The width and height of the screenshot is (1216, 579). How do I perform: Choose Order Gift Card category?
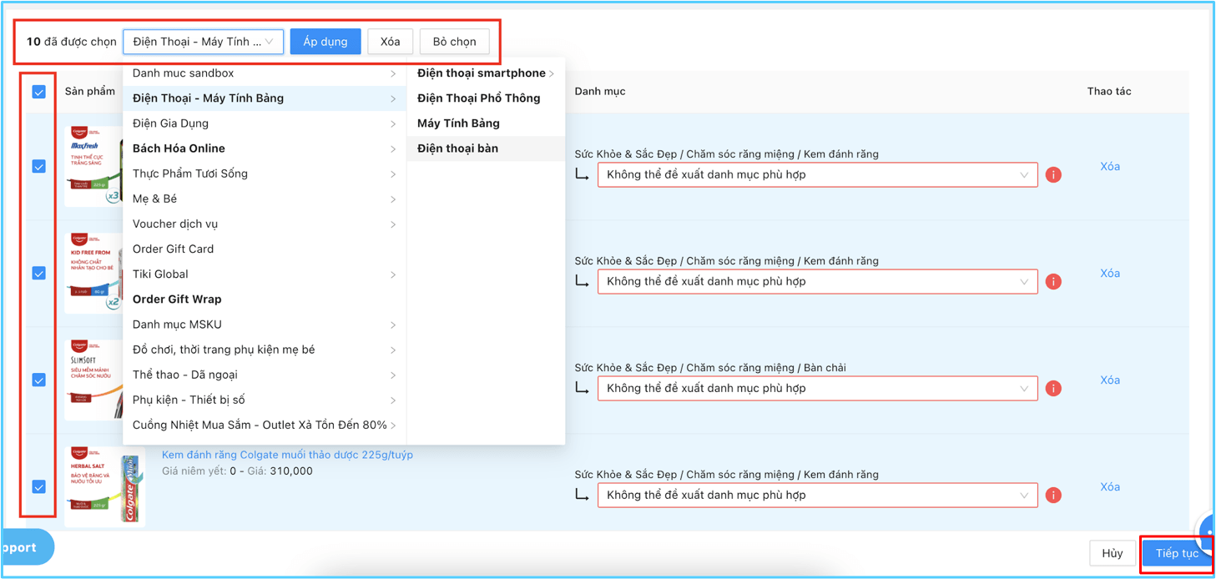(264, 249)
